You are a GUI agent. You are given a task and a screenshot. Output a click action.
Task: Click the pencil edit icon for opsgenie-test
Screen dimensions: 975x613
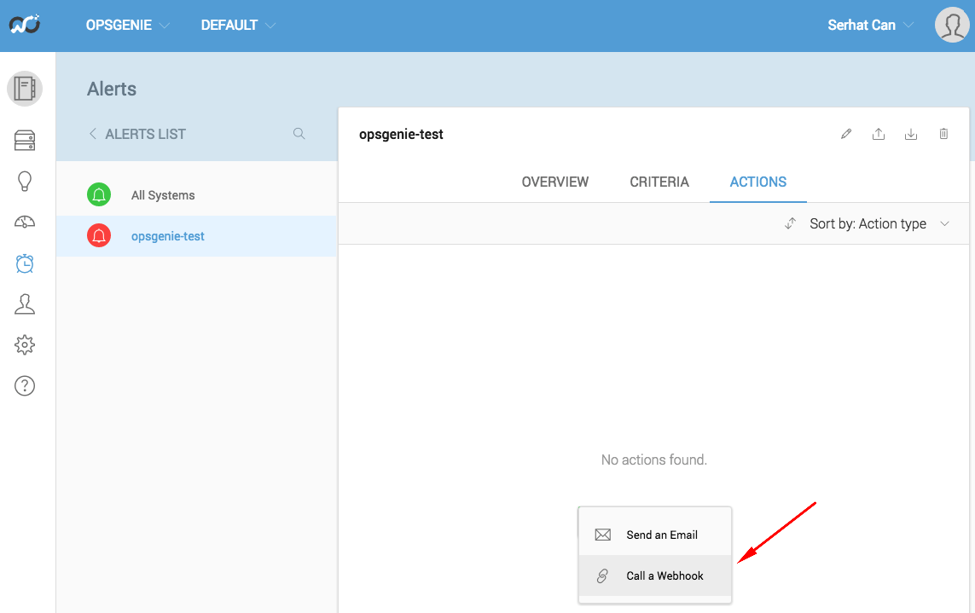coord(846,134)
